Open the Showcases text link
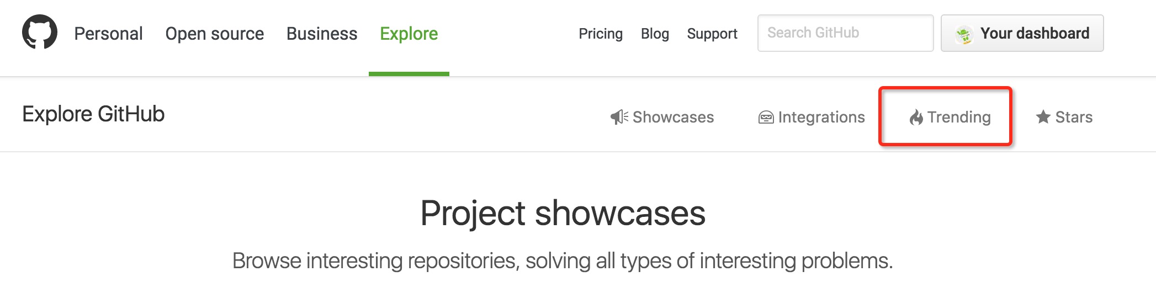The image size is (1156, 298). 674,117
